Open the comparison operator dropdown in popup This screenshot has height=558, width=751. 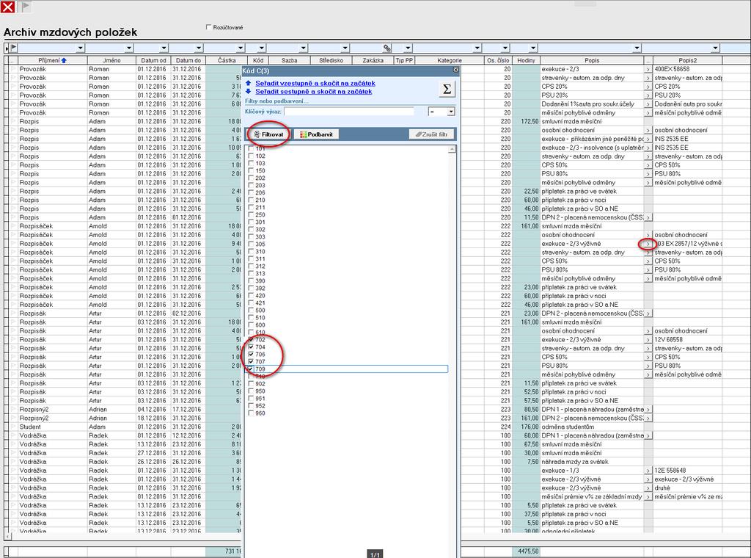pos(451,112)
